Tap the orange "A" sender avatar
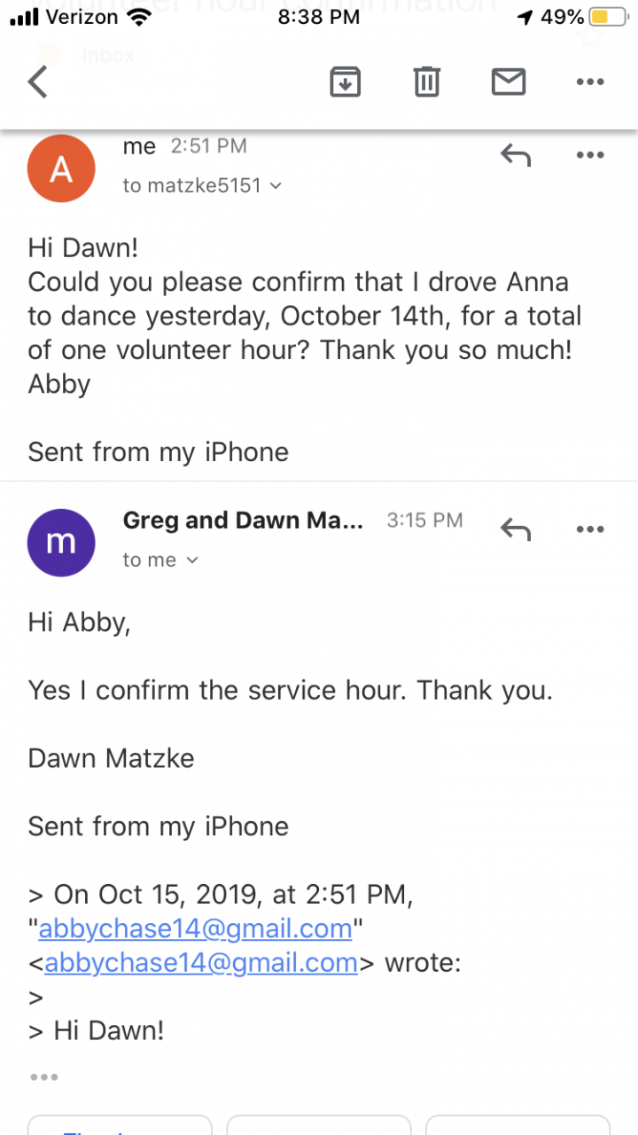 pyautogui.click(x=61, y=168)
